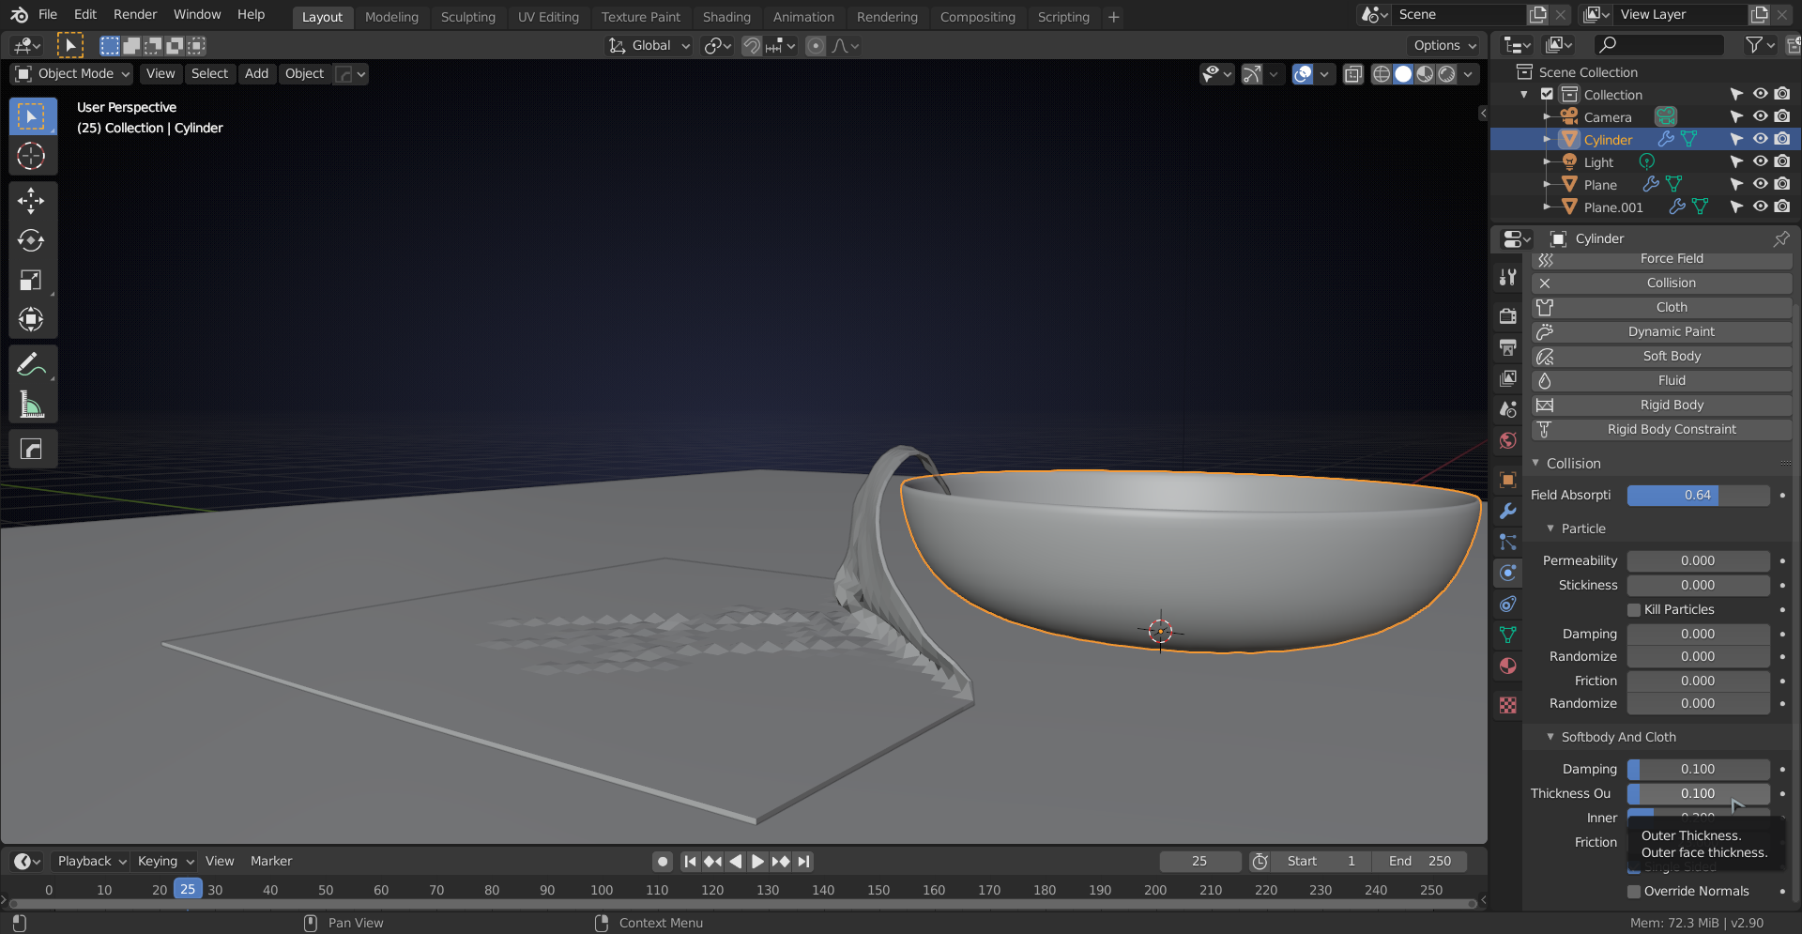This screenshot has height=934, width=1802.
Task: Switch to wireframe viewport shading
Action: point(1382,74)
